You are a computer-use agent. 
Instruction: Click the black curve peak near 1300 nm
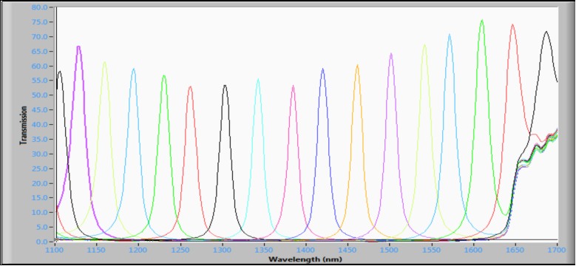click(225, 86)
